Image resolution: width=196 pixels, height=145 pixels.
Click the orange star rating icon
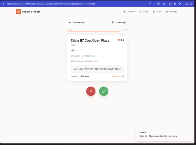[119, 40]
